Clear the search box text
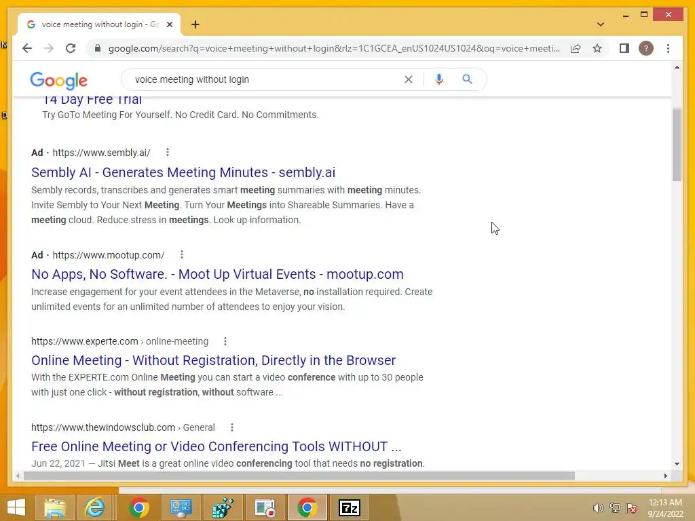Image resolution: width=695 pixels, height=521 pixels. click(408, 79)
